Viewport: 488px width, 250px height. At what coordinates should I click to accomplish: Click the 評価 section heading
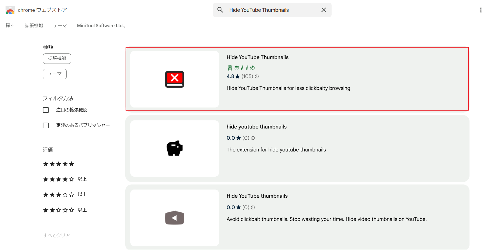(48, 149)
